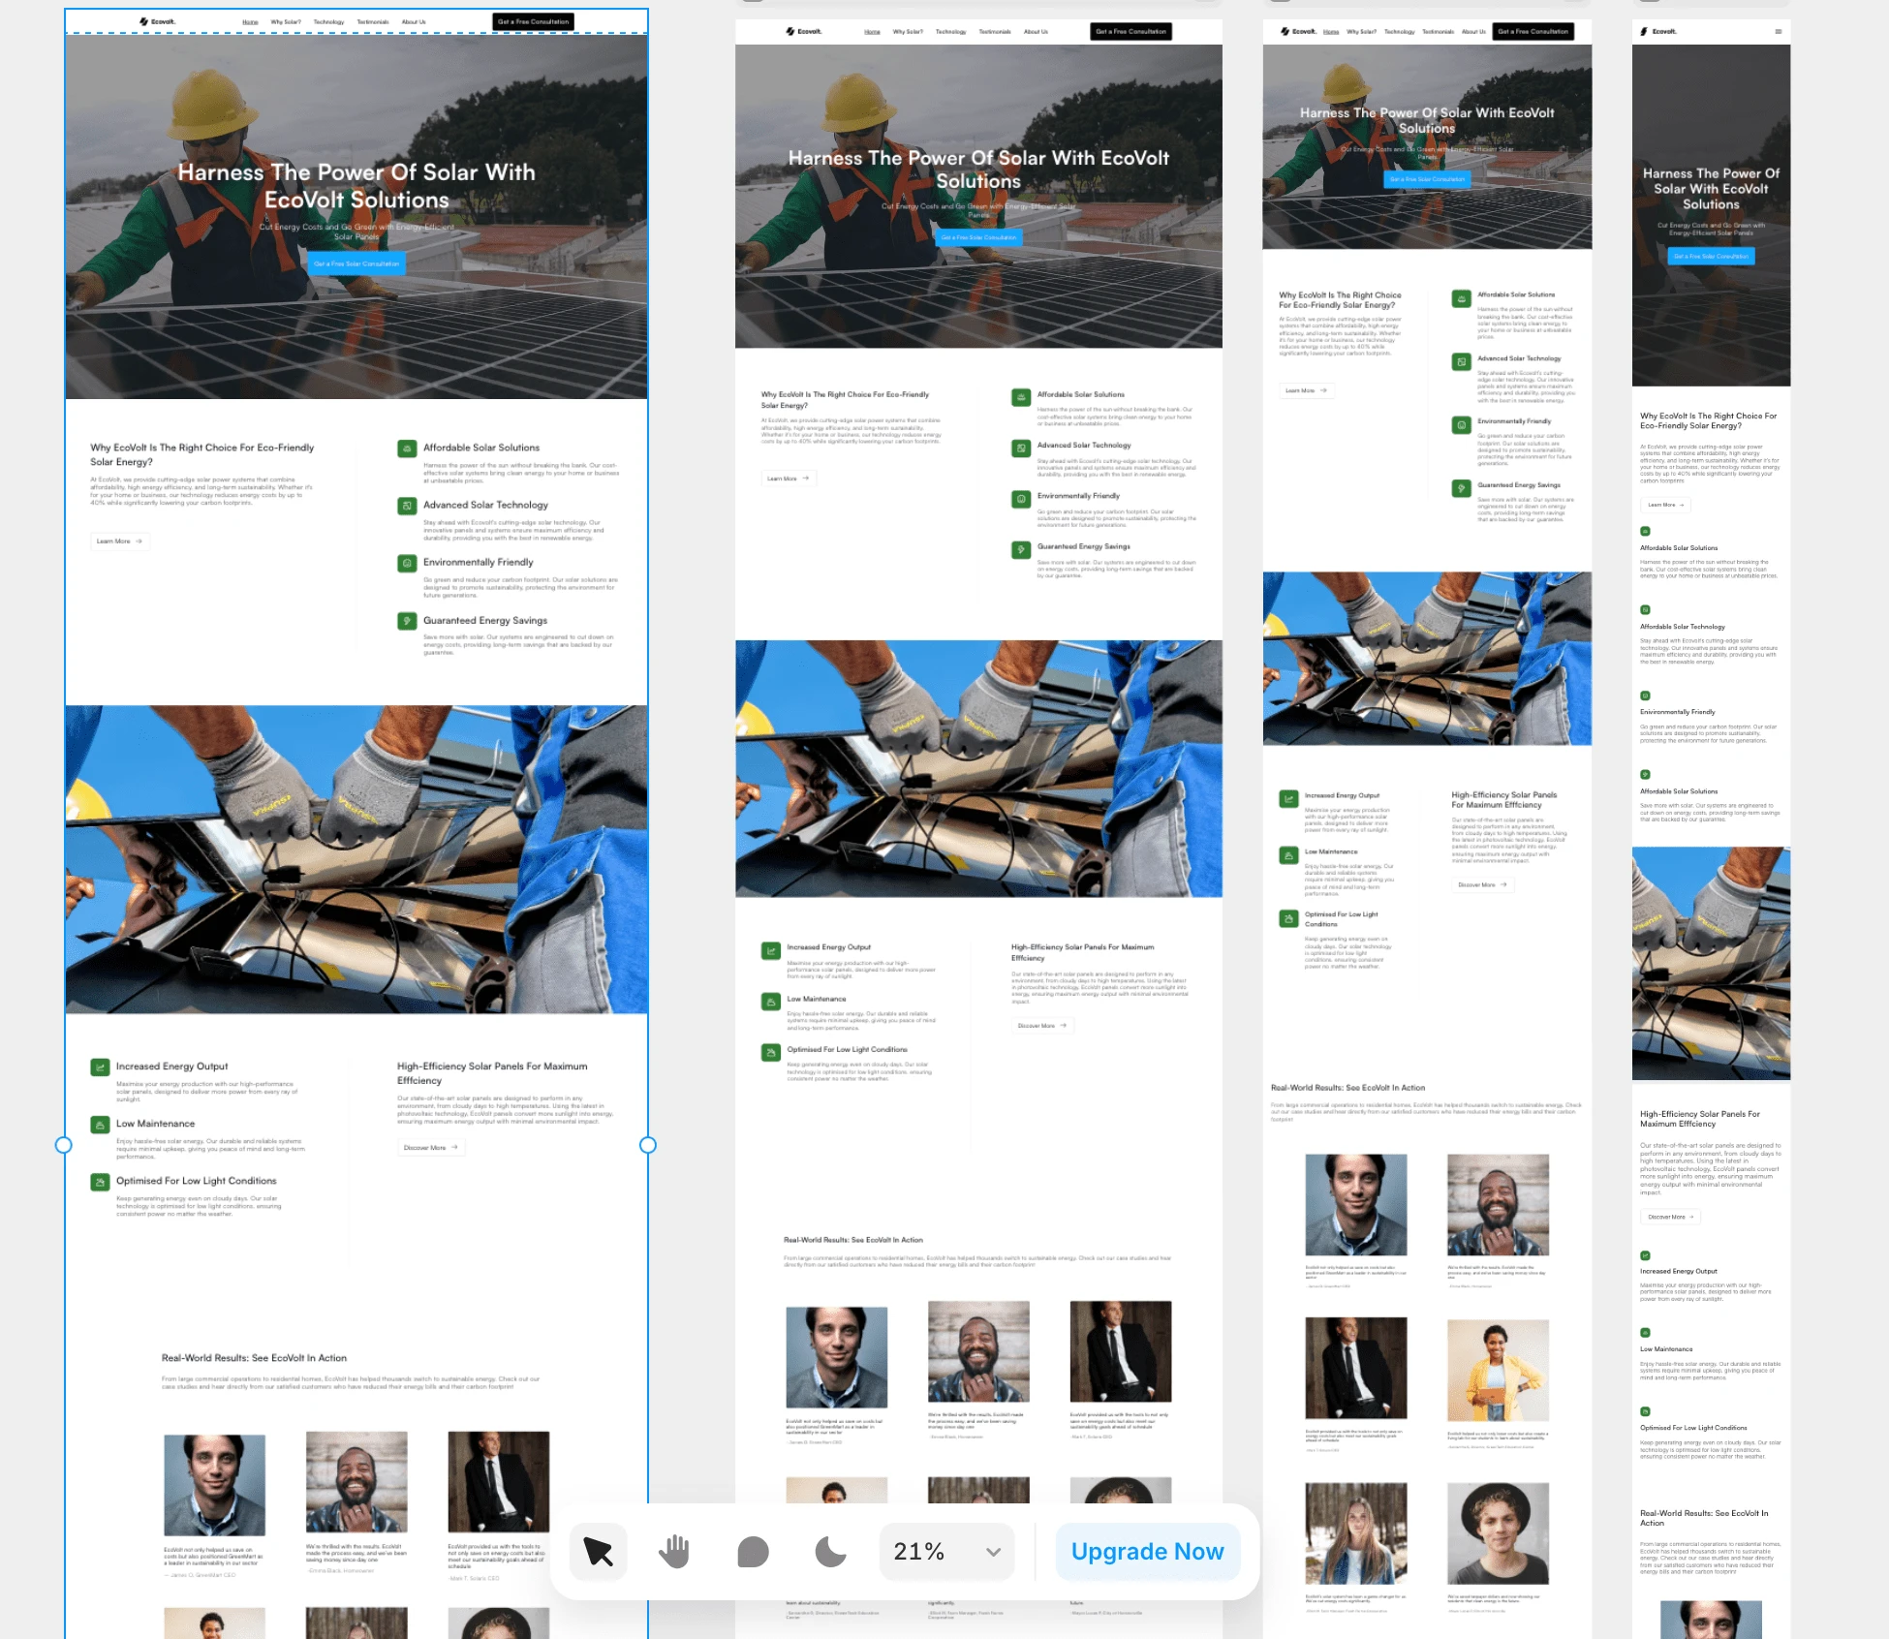Select smiling bearded man photo in tablet frame
This screenshot has width=1889, height=1639.
pyautogui.click(x=1498, y=1205)
